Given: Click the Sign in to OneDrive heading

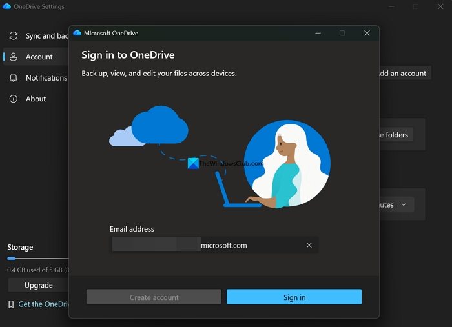Looking at the screenshot, I should [x=128, y=55].
